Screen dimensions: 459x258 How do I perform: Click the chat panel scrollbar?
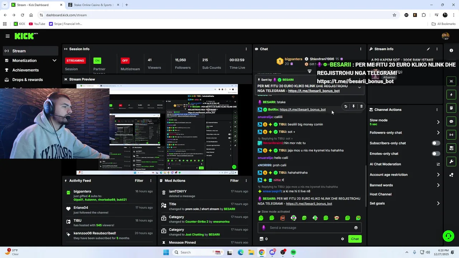point(366,185)
